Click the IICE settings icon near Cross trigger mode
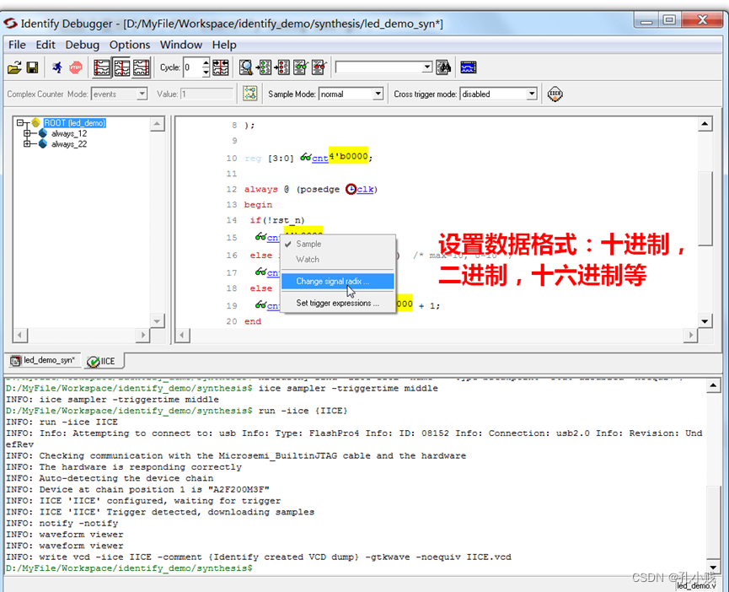The image size is (729, 592). pyautogui.click(x=555, y=94)
